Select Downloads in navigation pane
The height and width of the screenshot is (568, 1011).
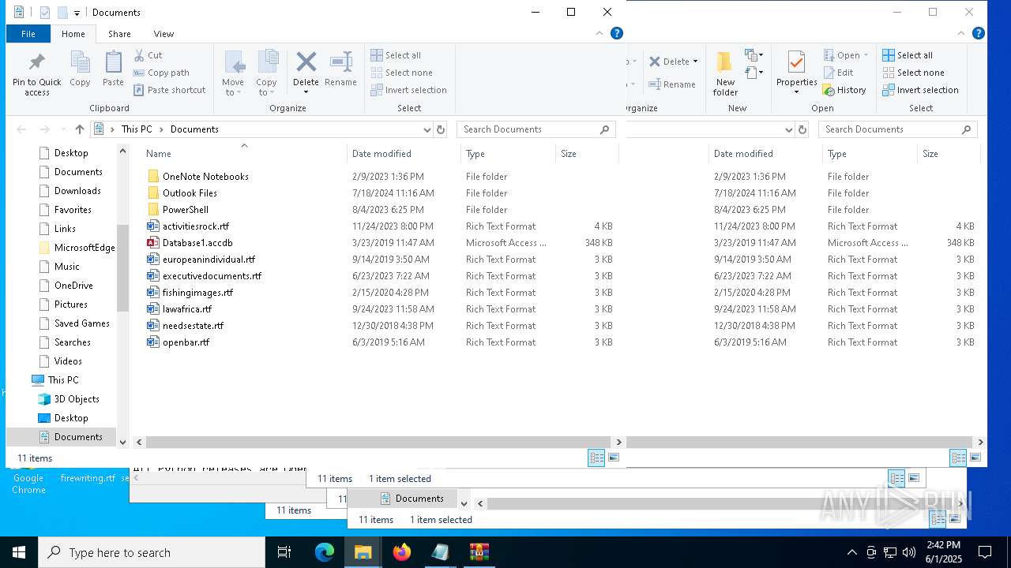pyautogui.click(x=77, y=191)
